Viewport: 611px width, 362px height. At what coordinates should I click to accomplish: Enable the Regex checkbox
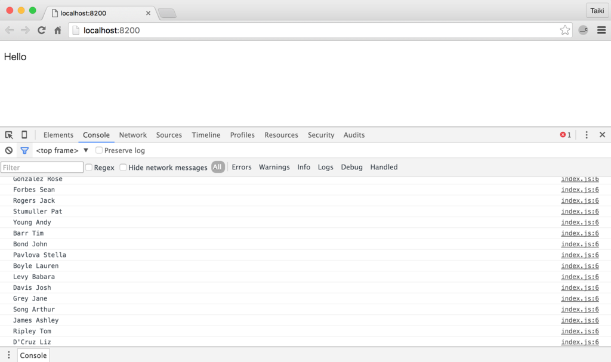tap(89, 167)
